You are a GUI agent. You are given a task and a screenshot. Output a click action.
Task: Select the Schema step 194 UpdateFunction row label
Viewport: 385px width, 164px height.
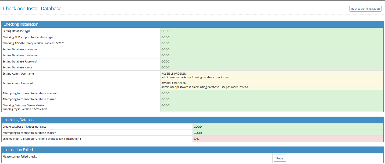pos(42,139)
